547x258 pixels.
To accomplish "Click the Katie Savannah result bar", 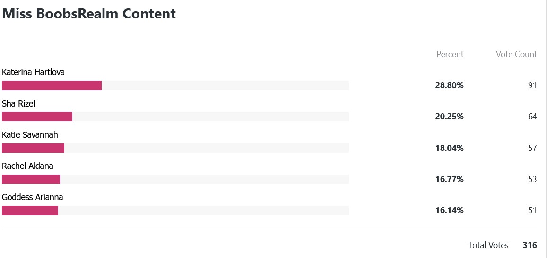I will (x=175, y=148).
